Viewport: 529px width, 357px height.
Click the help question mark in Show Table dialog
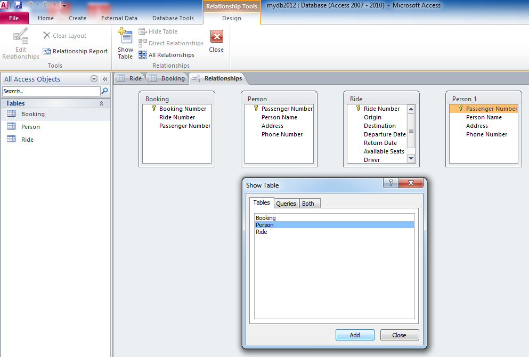click(x=391, y=183)
